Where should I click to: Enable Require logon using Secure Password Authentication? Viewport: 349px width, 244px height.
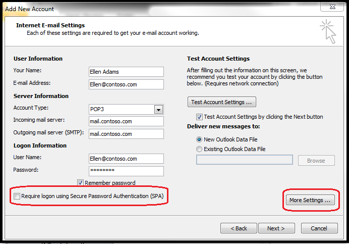pyautogui.click(x=18, y=196)
